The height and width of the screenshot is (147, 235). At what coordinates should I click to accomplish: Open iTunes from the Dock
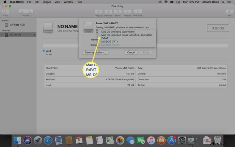click(x=151, y=140)
